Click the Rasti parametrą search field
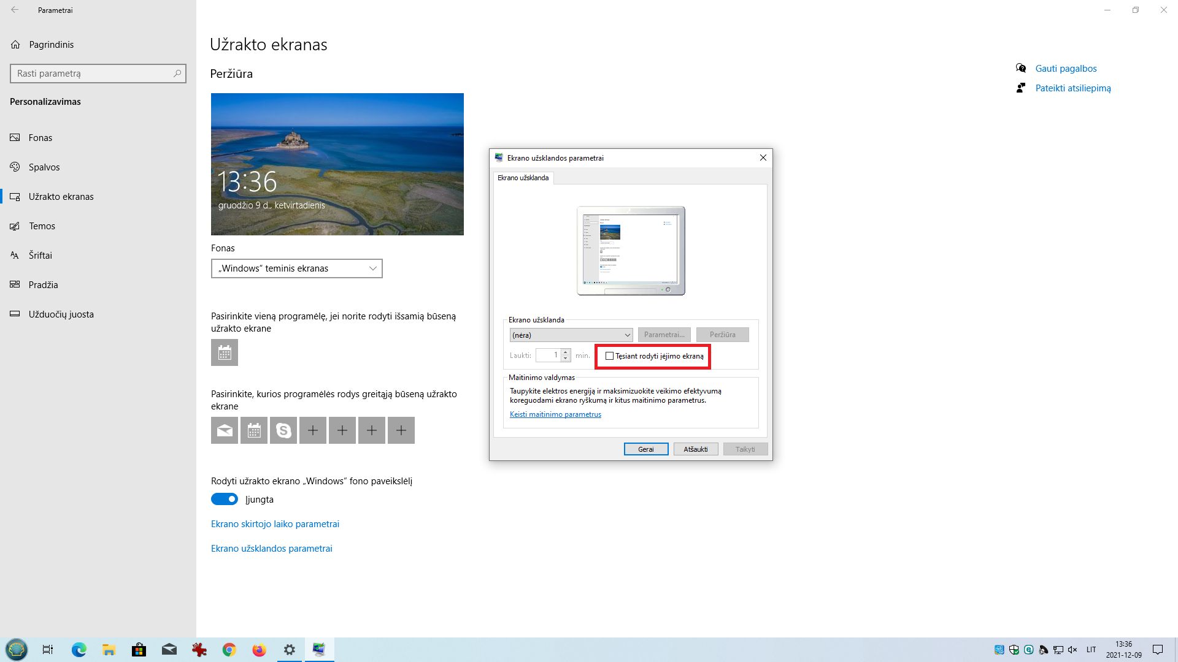The image size is (1178, 662). click(92, 74)
